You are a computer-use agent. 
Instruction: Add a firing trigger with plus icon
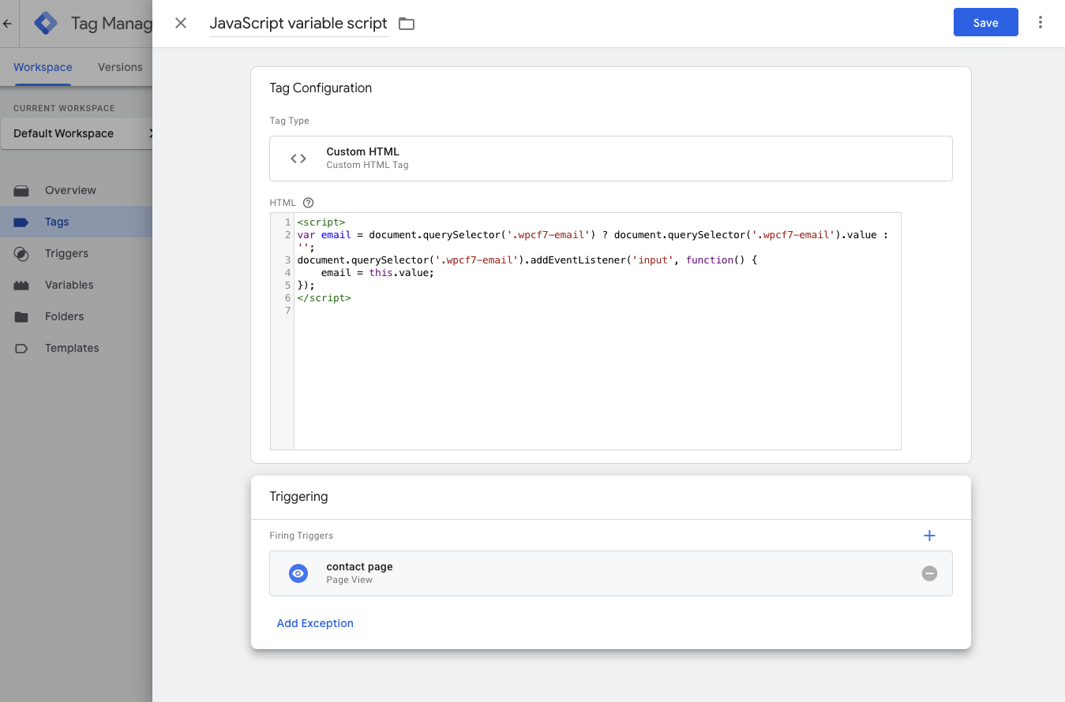(x=929, y=536)
